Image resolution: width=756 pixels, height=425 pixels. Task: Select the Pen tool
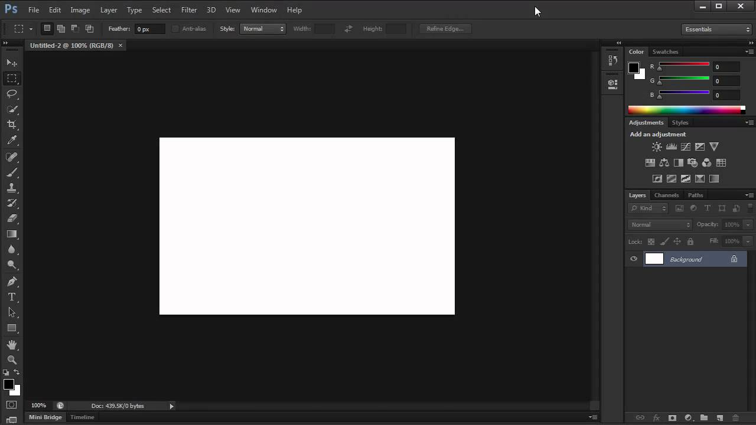[x=12, y=282]
